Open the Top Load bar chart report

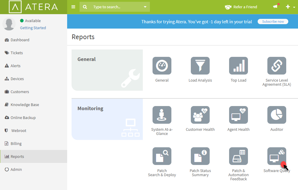pos(238,66)
